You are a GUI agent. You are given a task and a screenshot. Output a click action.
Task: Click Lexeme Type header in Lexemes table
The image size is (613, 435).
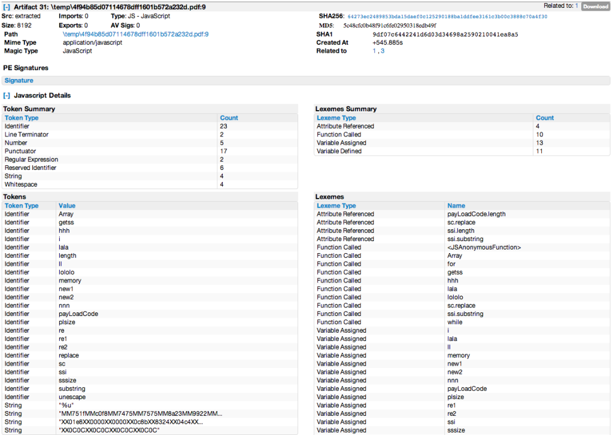point(336,205)
